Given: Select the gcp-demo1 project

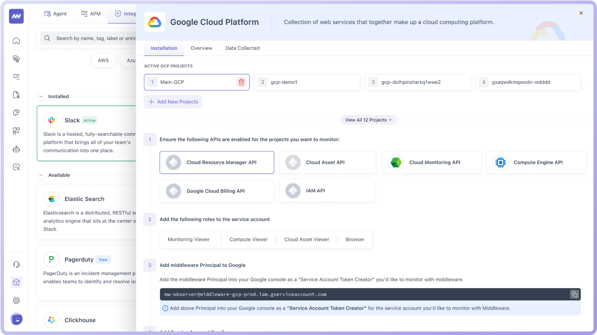Looking at the screenshot, I should pyautogui.click(x=307, y=82).
